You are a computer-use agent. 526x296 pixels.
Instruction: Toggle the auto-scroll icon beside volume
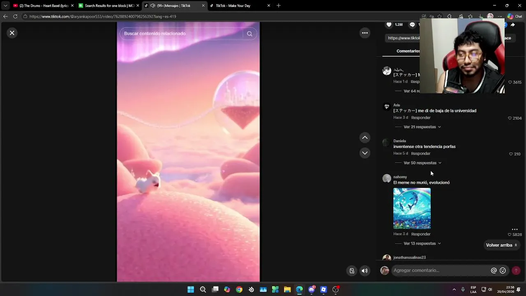[x=352, y=271]
